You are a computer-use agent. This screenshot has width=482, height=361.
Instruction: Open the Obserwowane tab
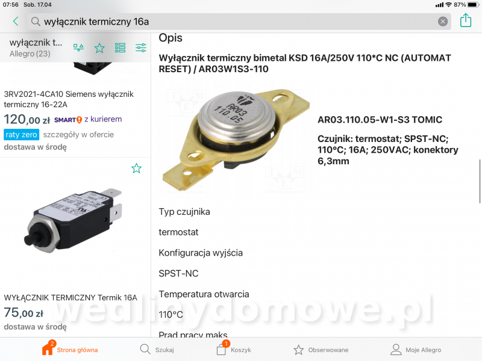[x=321, y=350]
